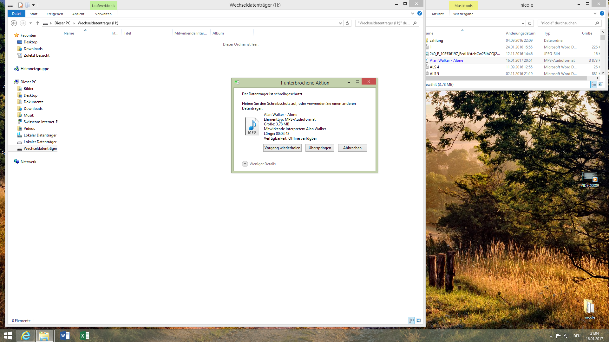
Task: Expand the ribbon with chevron arrow
Action: tap(412, 14)
